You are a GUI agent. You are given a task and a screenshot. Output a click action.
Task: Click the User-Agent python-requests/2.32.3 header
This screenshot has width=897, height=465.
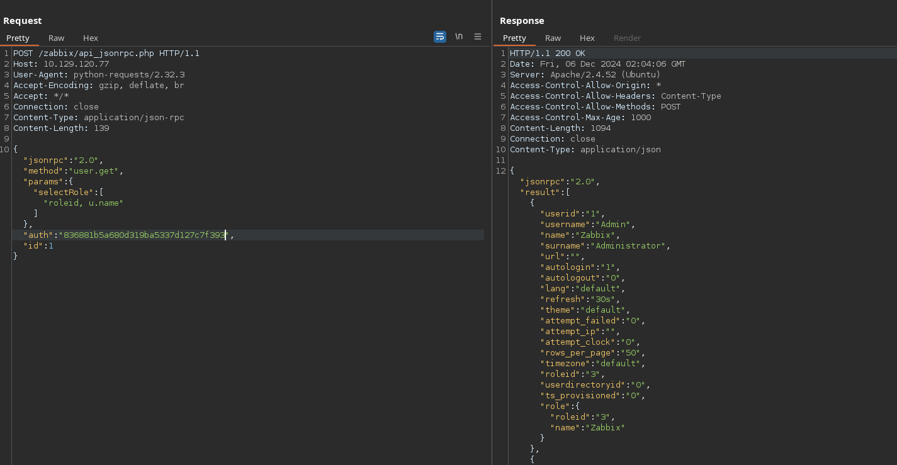click(x=99, y=74)
